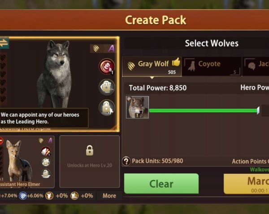The width and height of the screenshot is (269, 214).
Task: Tap Elmer's second locked skill icon
Action: (x=46, y=162)
